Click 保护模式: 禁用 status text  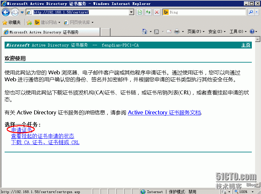tap(182, 192)
